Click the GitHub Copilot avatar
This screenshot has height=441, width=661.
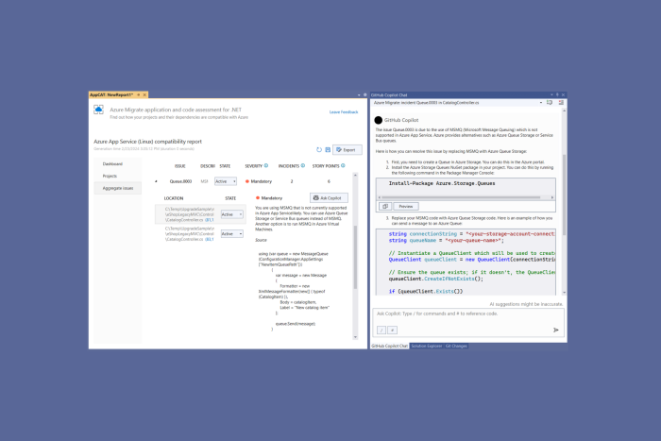379,120
